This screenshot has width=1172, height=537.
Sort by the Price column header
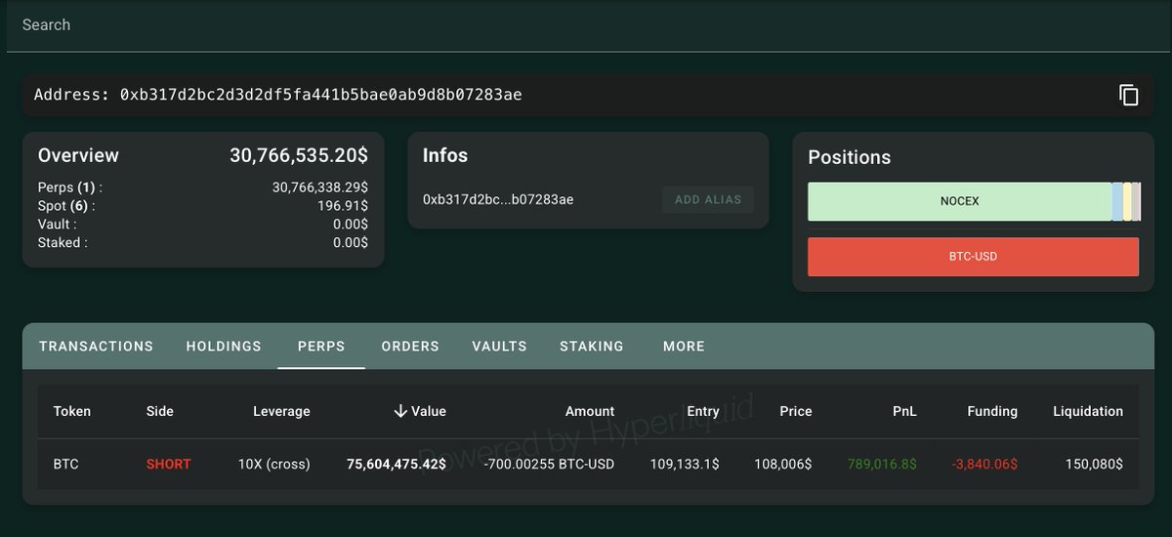point(796,411)
